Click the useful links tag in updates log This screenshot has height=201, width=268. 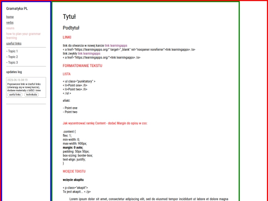click(x=15, y=94)
